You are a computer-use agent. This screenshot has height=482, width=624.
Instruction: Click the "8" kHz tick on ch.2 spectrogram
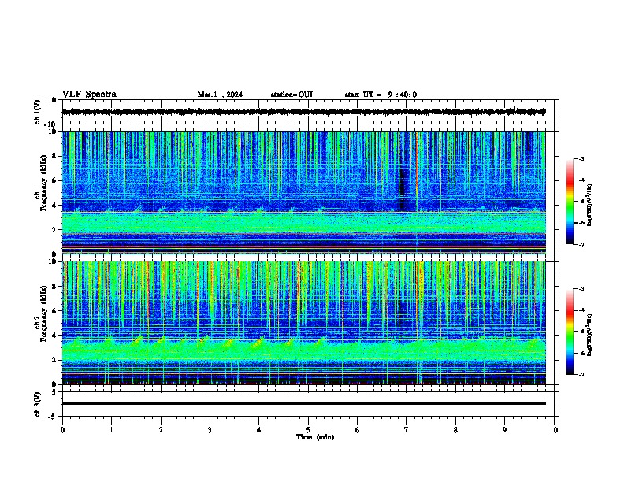tap(55, 287)
